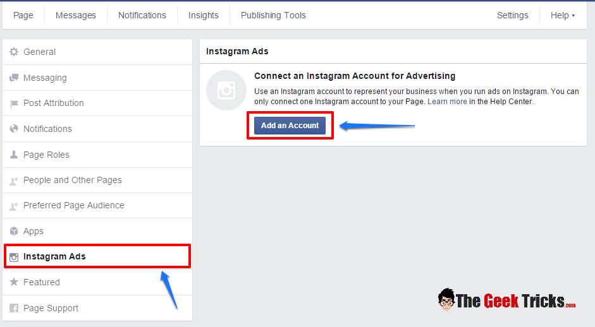
Task: Open the Messages tab
Action: point(75,15)
